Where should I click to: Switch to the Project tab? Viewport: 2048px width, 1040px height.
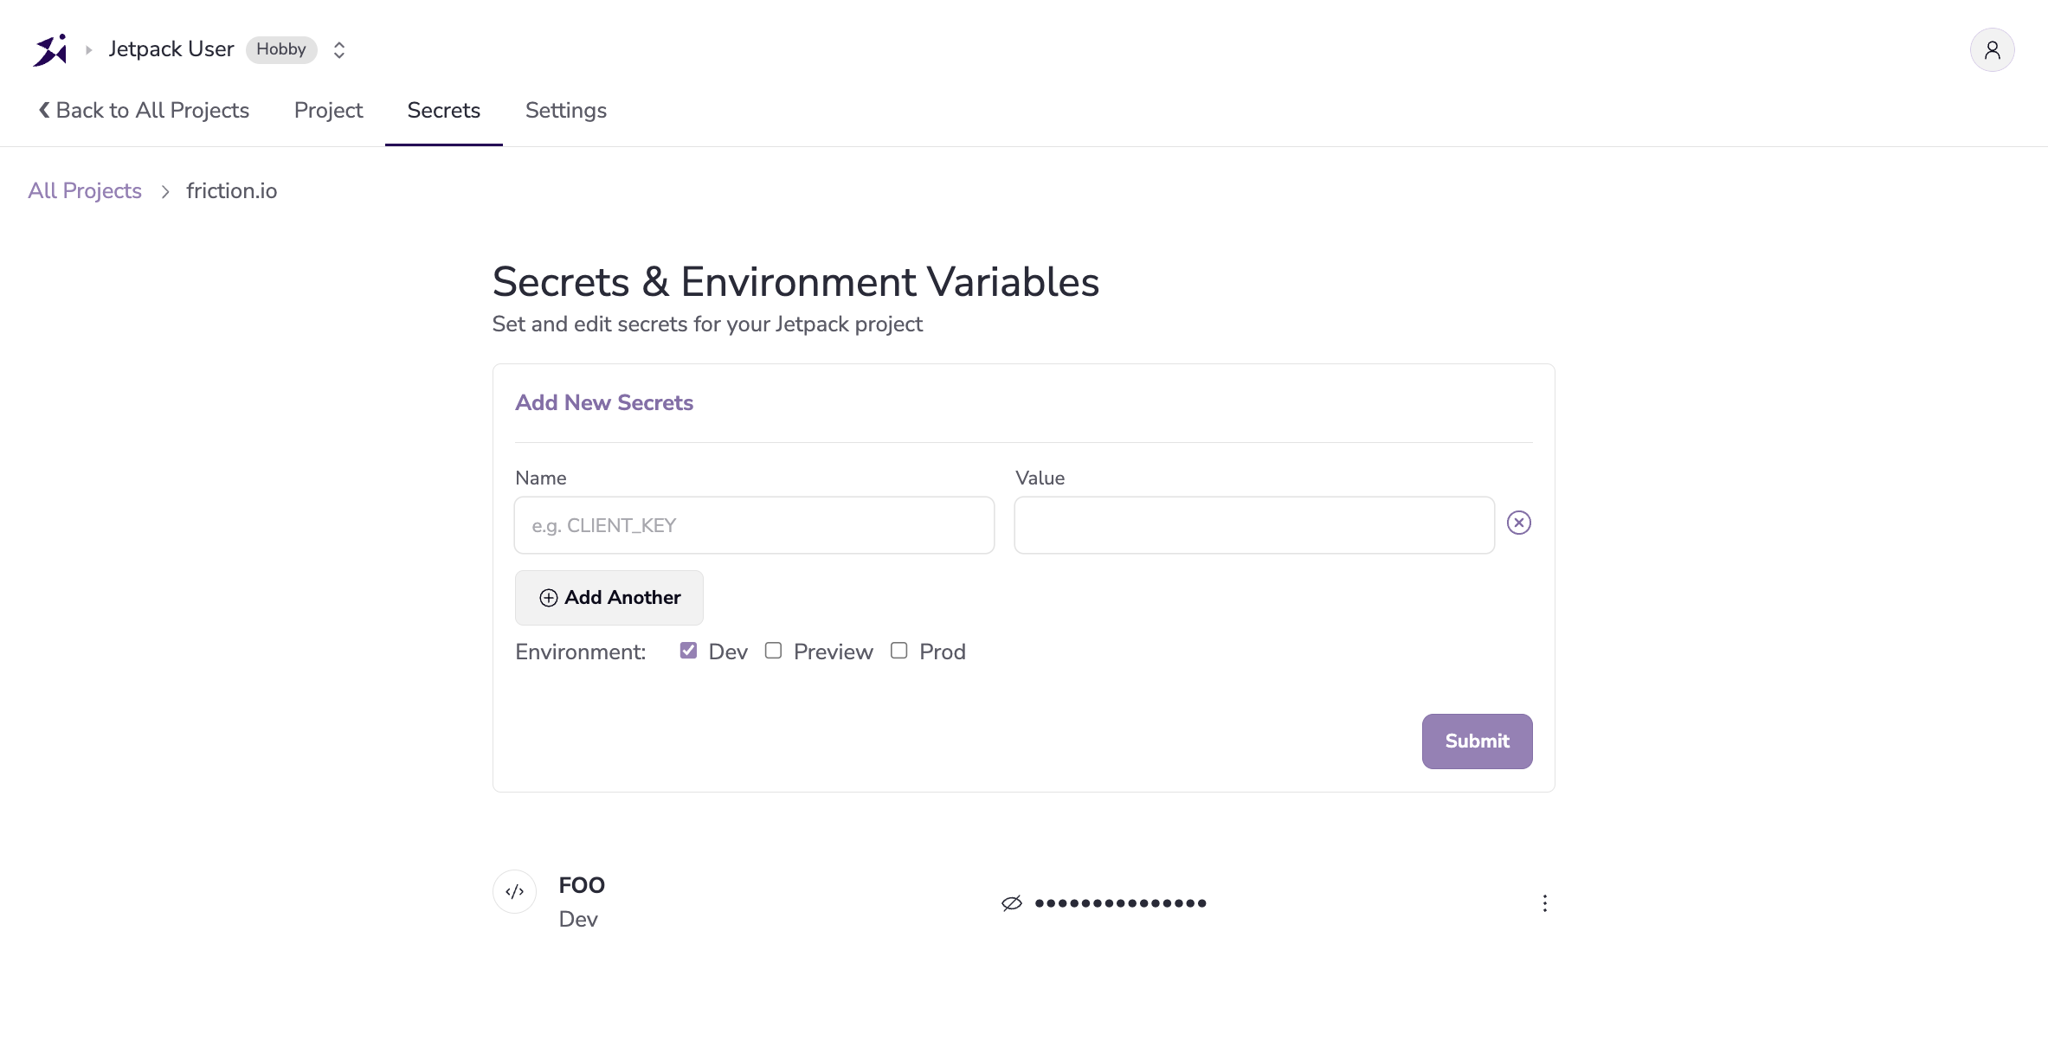pos(327,110)
